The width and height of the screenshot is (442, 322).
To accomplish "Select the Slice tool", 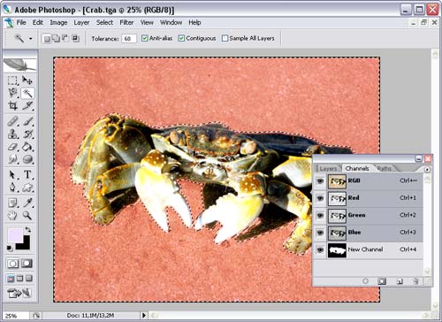I will point(27,105).
